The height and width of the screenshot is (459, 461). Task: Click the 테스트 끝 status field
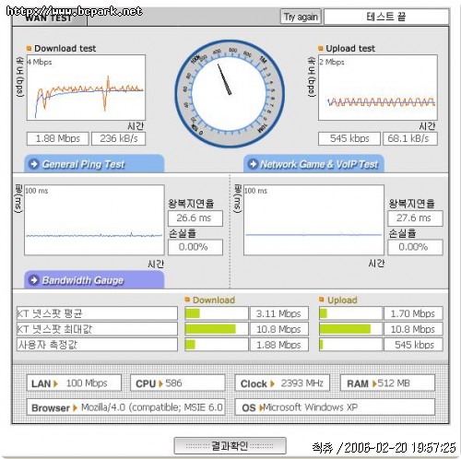click(386, 17)
